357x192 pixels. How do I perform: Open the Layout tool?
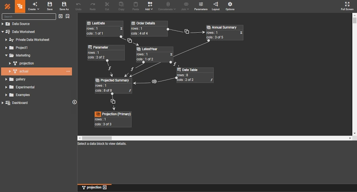[215, 6]
